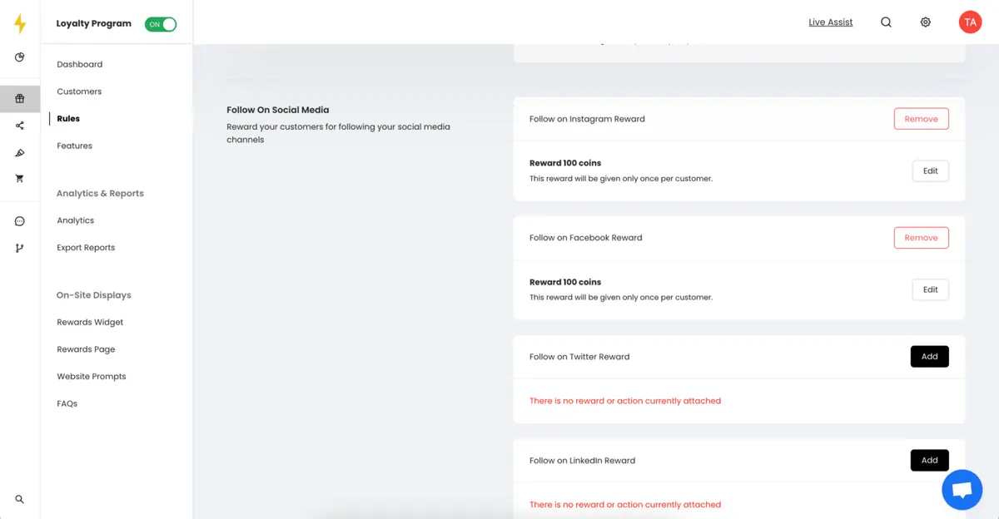Click the Live Assist link
Viewport: 999px width, 519px height.
pyautogui.click(x=831, y=22)
